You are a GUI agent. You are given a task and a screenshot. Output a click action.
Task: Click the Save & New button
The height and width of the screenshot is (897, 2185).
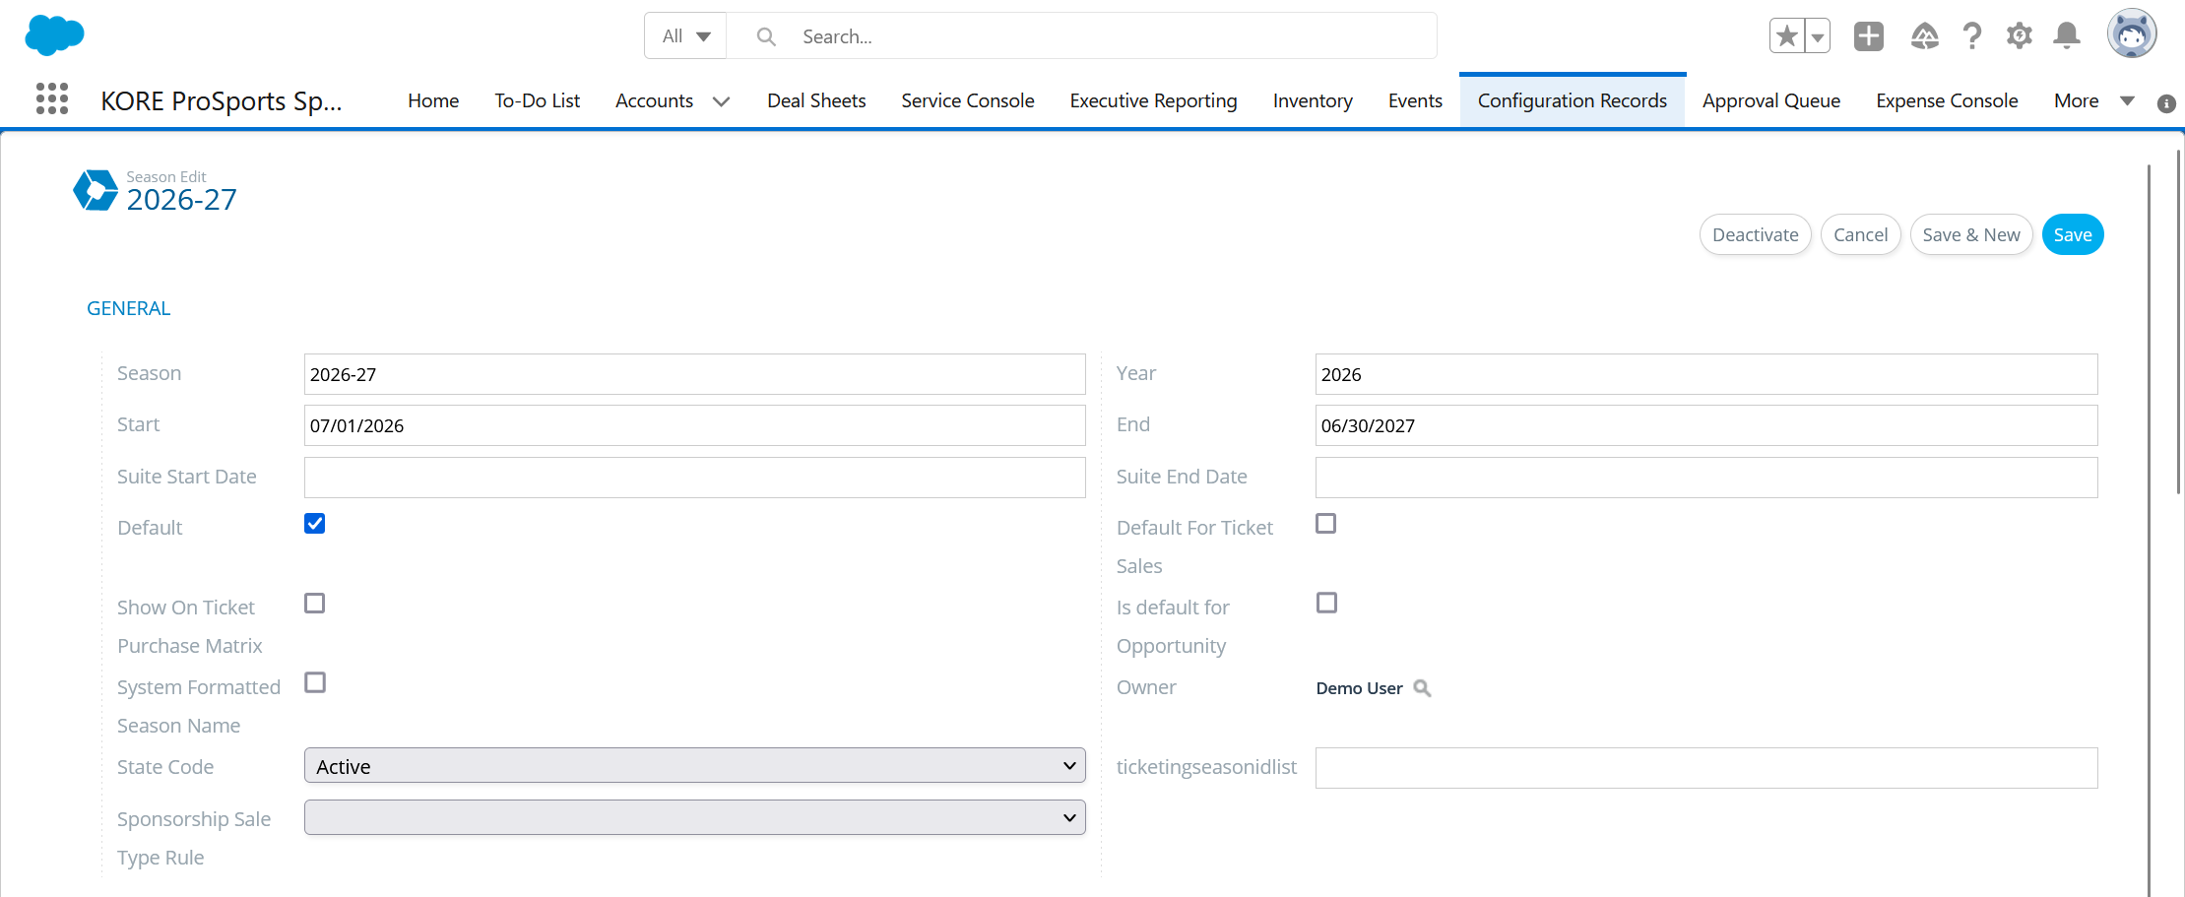click(1970, 234)
